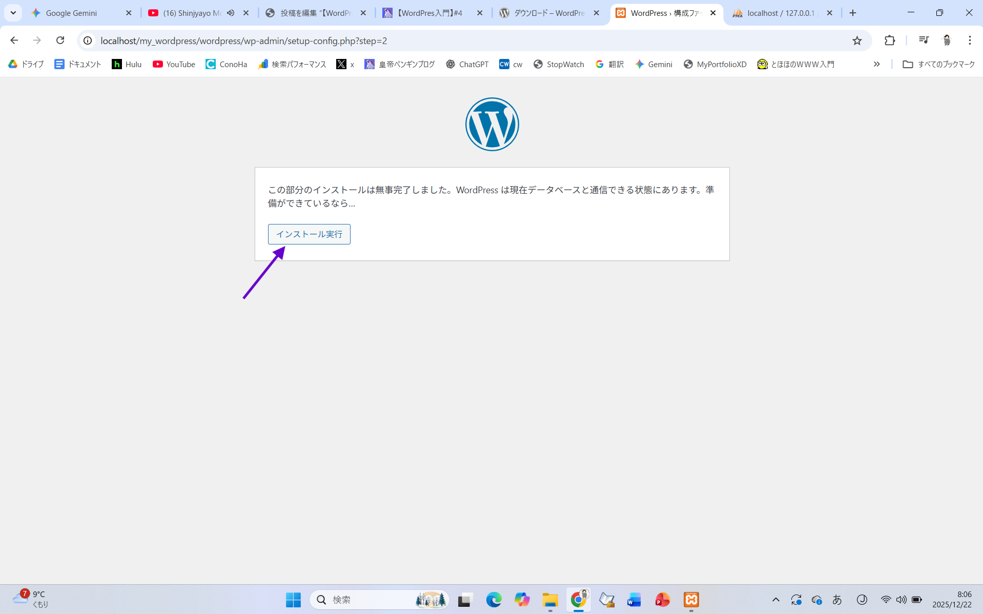Show hidden bookmarks with the chevron
This screenshot has height=614, width=983.
pyautogui.click(x=876, y=64)
